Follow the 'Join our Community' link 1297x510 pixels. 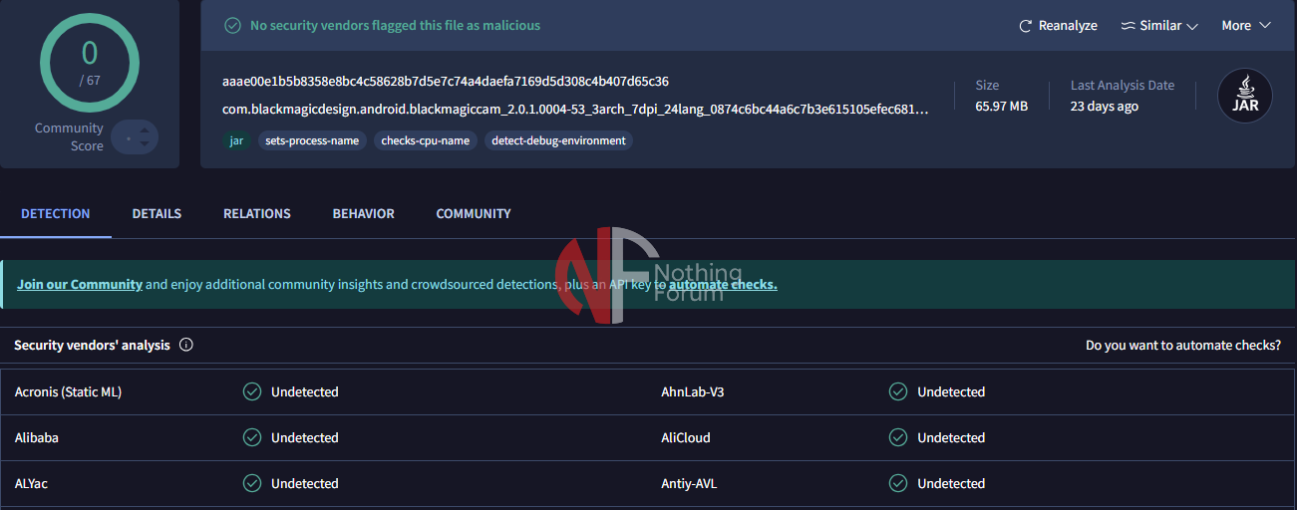(x=80, y=284)
